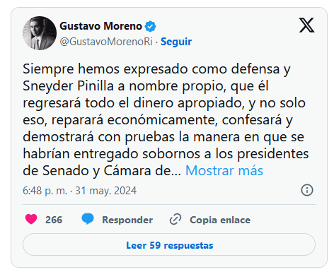Image resolution: width=334 pixels, height=272 pixels.
Task: Click the chain link copy icon
Action: click(x=175, y=219)
